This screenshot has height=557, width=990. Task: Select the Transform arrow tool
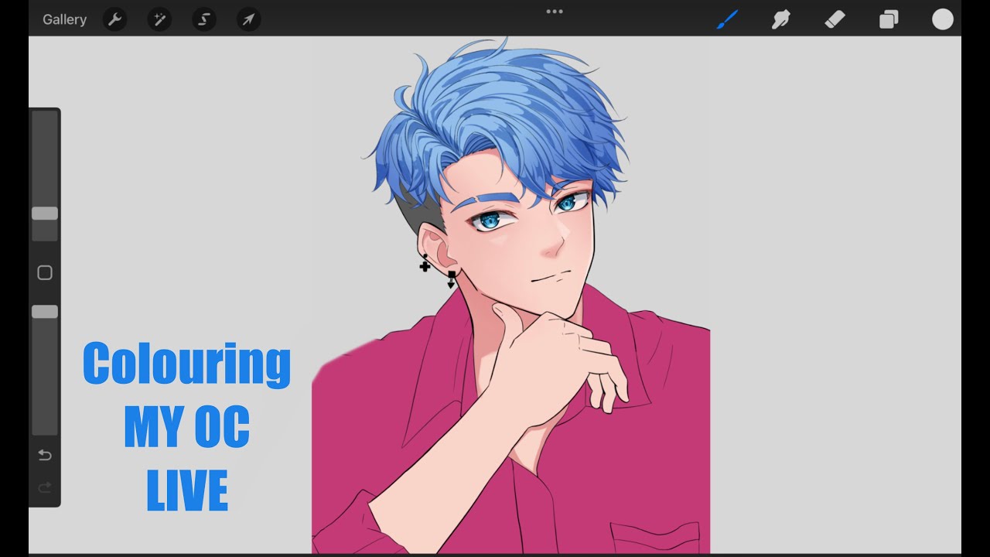(x=248, y=19)
